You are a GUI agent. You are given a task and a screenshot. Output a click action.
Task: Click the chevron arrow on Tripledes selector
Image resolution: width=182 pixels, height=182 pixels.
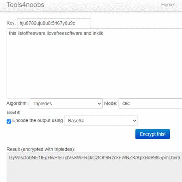click(x=99, y=104)
